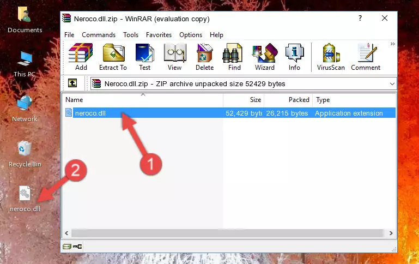Click the 26,215 bytes packed size cell
419x264 pixels.
pyautogui.click(x=287, y=113)
